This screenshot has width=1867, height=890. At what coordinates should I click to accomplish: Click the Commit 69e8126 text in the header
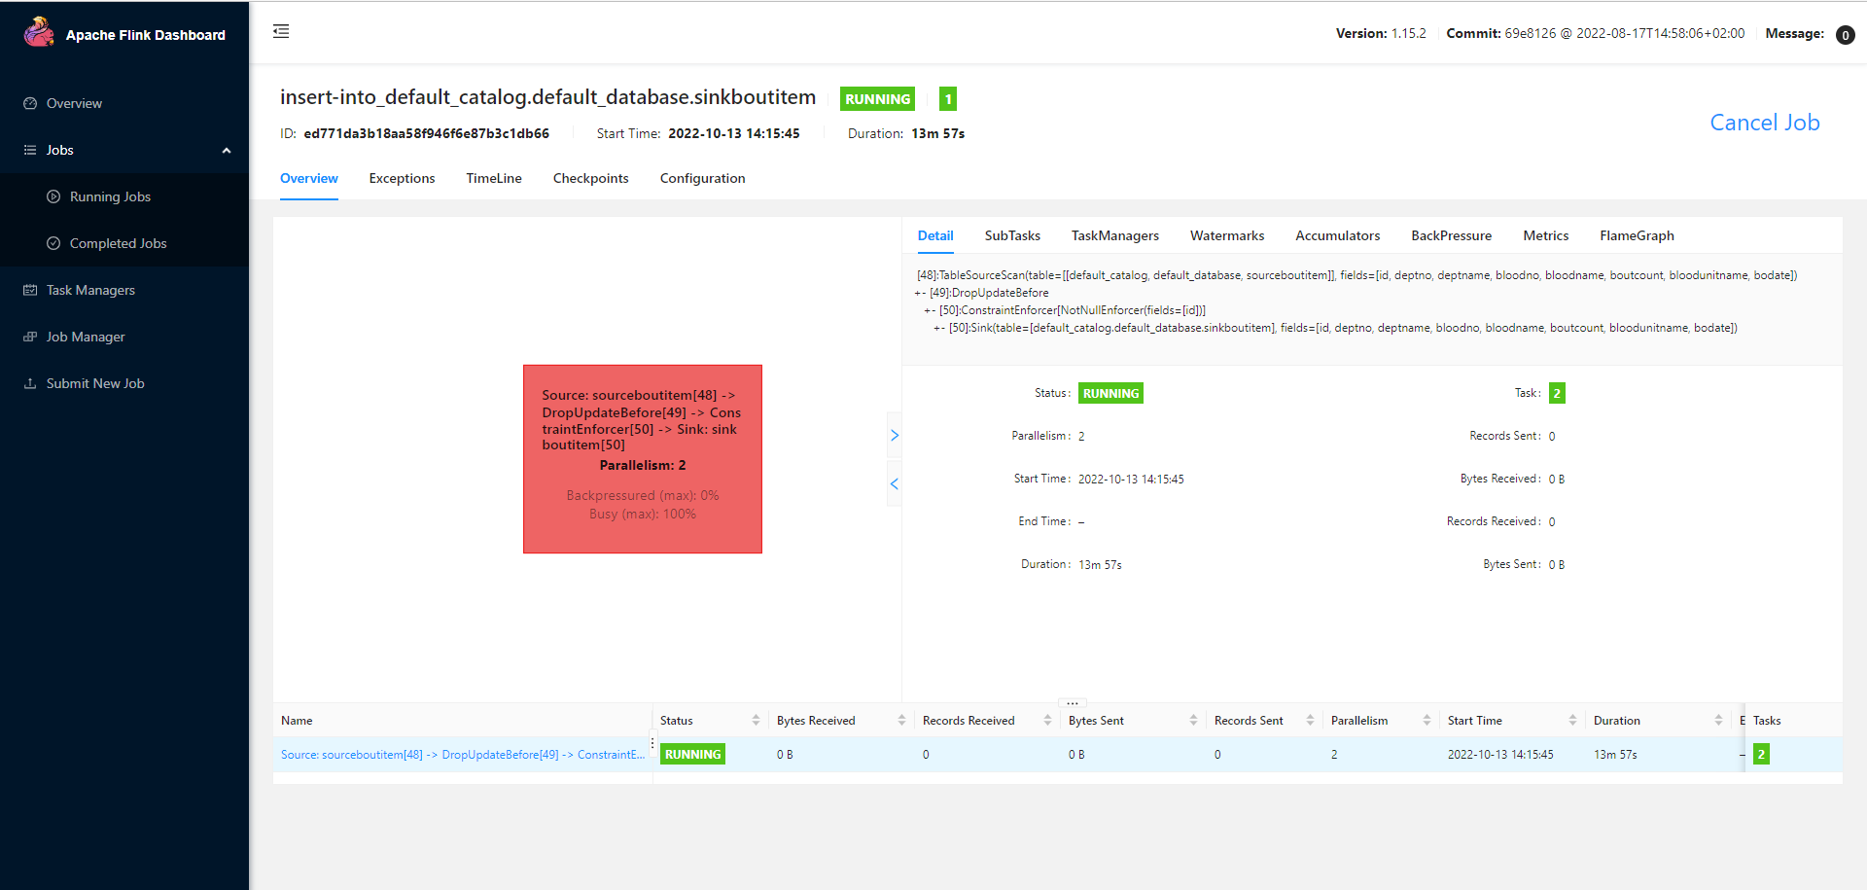pyautogui.click(x=1596, y=33)
